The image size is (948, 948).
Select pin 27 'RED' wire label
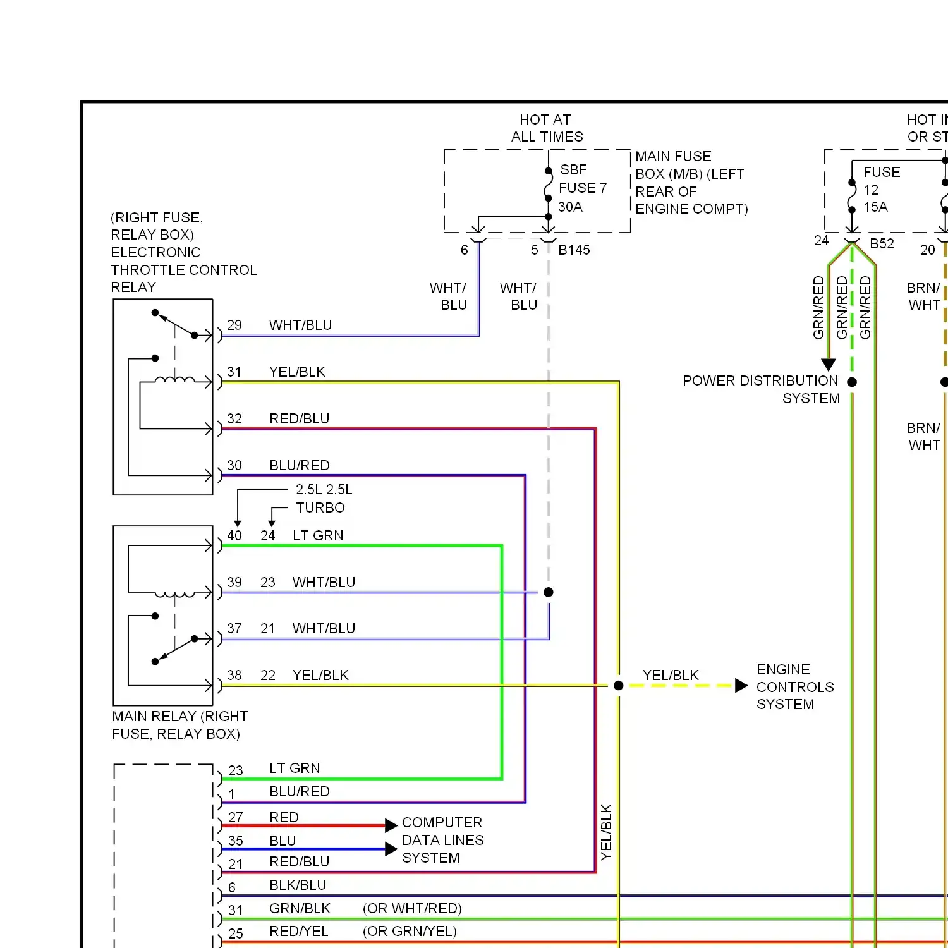point(284,817)
